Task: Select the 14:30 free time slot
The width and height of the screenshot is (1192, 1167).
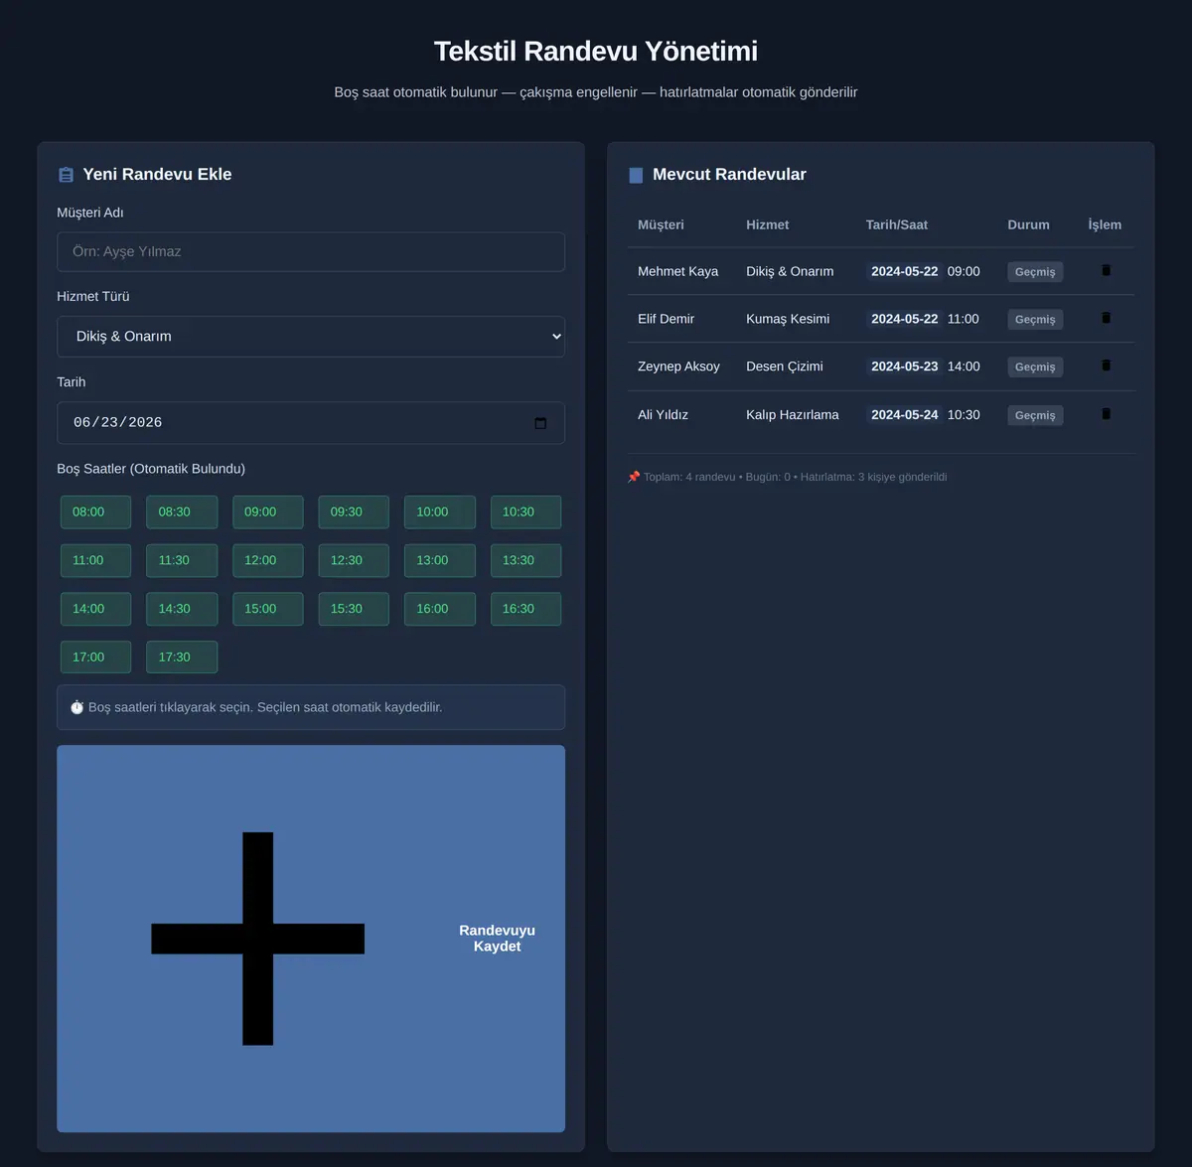Action: pyautogui.click(x=182, y=609)
